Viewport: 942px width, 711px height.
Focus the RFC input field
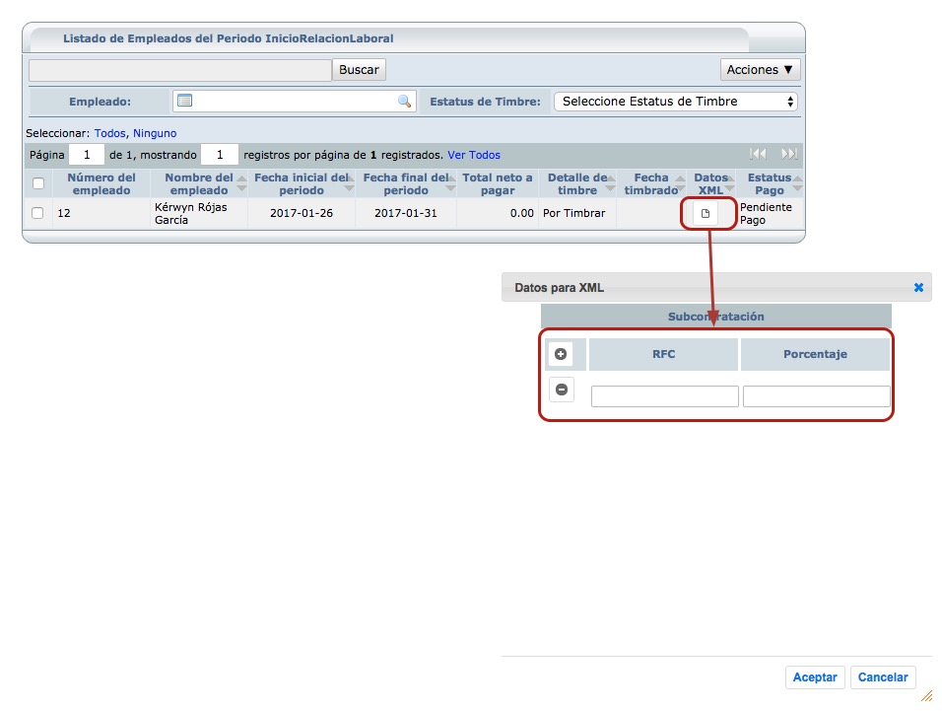click(664, 396)
